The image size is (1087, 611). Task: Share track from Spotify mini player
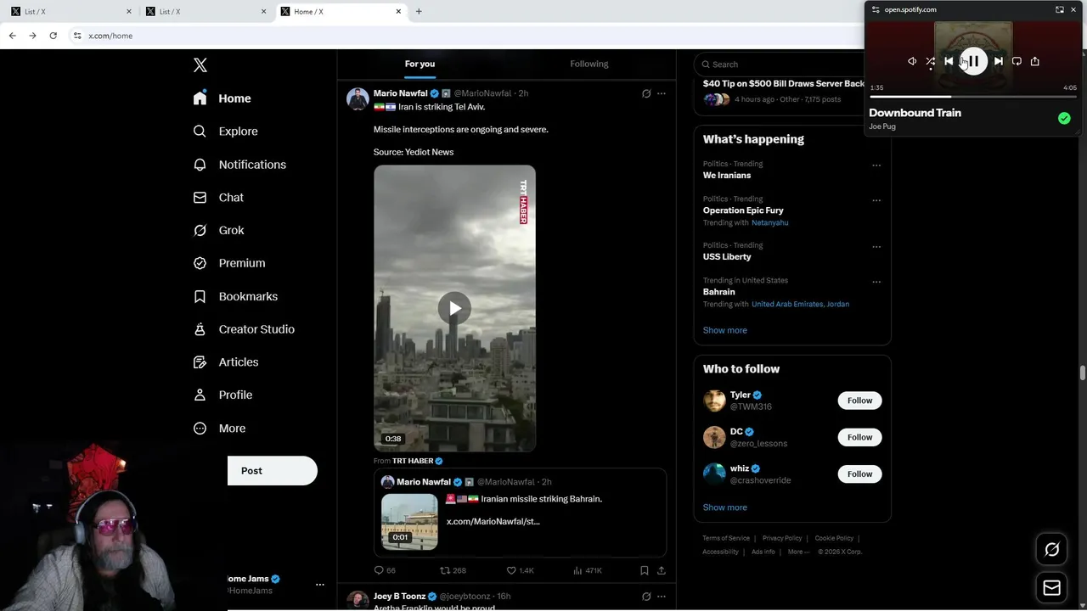point(1034,61)
